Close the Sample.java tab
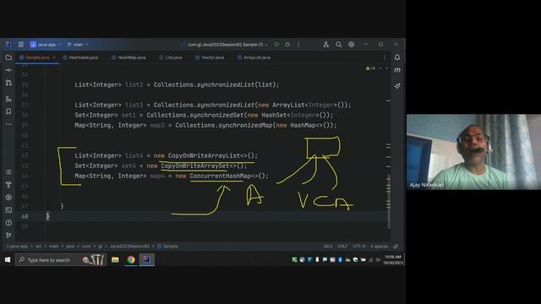This screenshot has height=304, width=541. point(54,57)
